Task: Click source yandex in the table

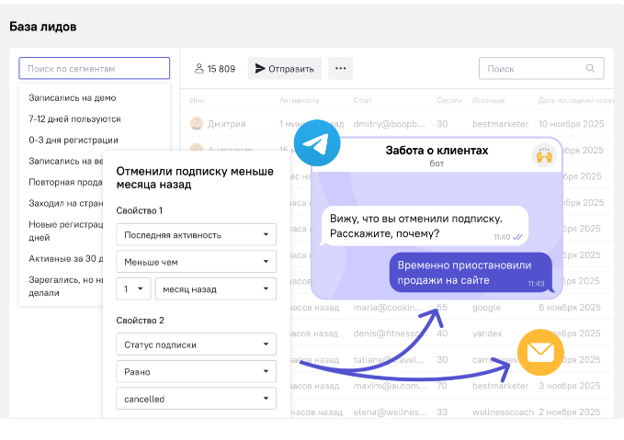Action: [x=487, y=333]
